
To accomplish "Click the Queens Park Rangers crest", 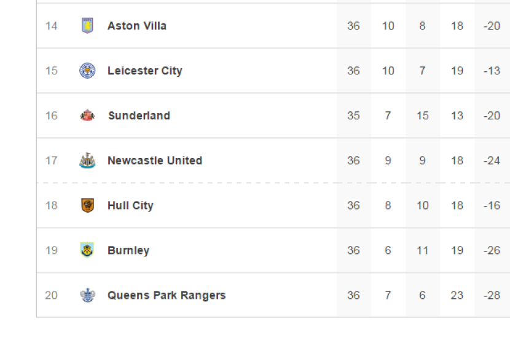I will [87, 295].
